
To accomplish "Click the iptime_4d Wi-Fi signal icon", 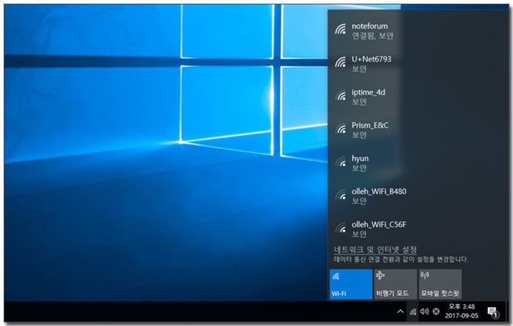I will tap(340, 96).
